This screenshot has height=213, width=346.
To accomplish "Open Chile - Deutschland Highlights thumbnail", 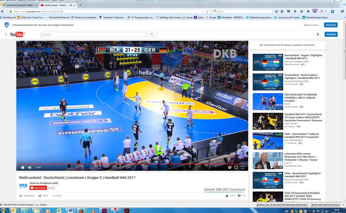I will click(x=268, y=180).
